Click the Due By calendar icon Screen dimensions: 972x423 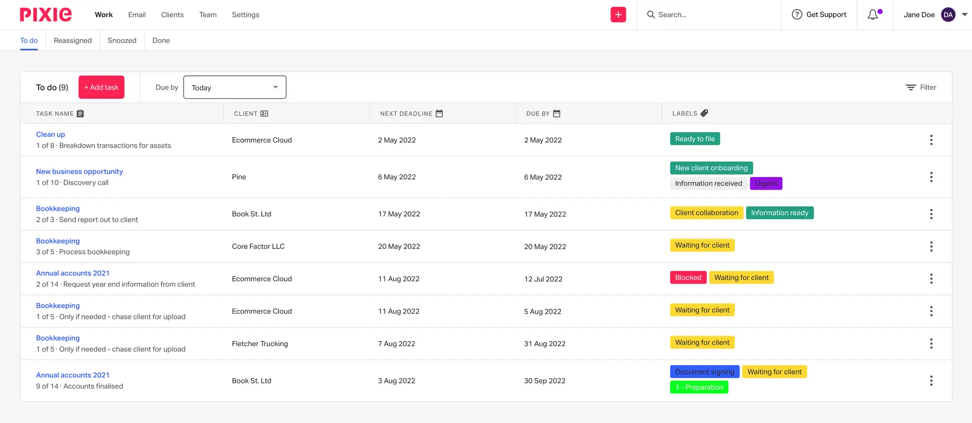pos(557,114)
